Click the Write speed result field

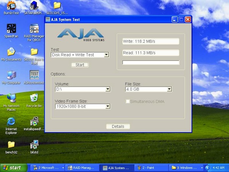(151, 41)
